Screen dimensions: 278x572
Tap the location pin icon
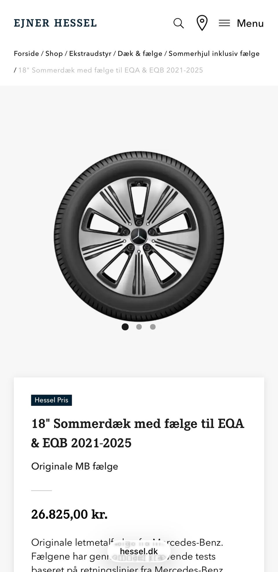(202, 23)
